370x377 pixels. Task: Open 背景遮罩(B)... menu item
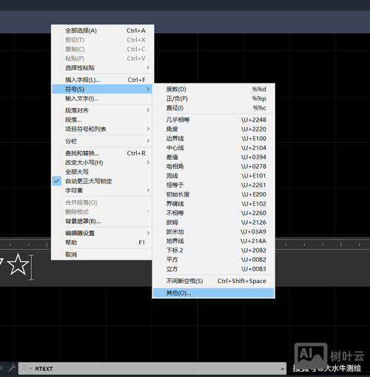pyautogui.click(x=102, y=221)
